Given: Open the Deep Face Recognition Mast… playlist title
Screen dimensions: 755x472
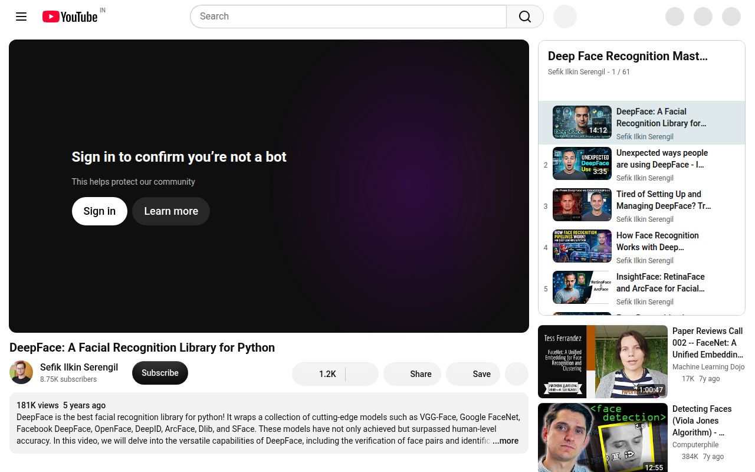Looking at the screenshot, I should tap(628, 56).
